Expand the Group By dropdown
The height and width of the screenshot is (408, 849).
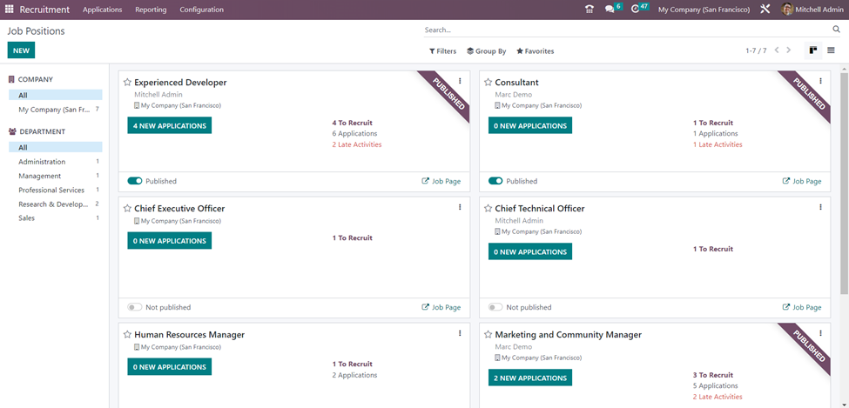pos(486,51)
